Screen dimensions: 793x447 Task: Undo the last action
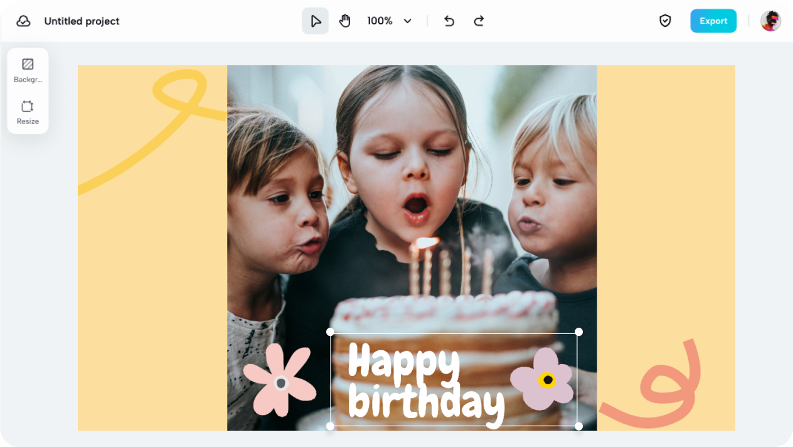click(x=449, y=21)
